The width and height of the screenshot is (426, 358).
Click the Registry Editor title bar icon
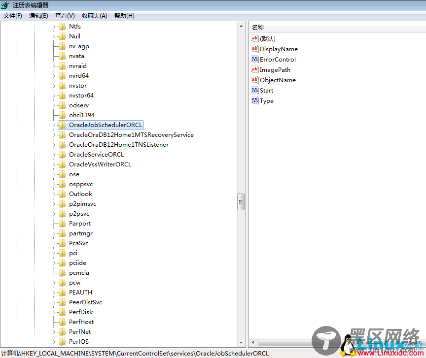point(5,5)
